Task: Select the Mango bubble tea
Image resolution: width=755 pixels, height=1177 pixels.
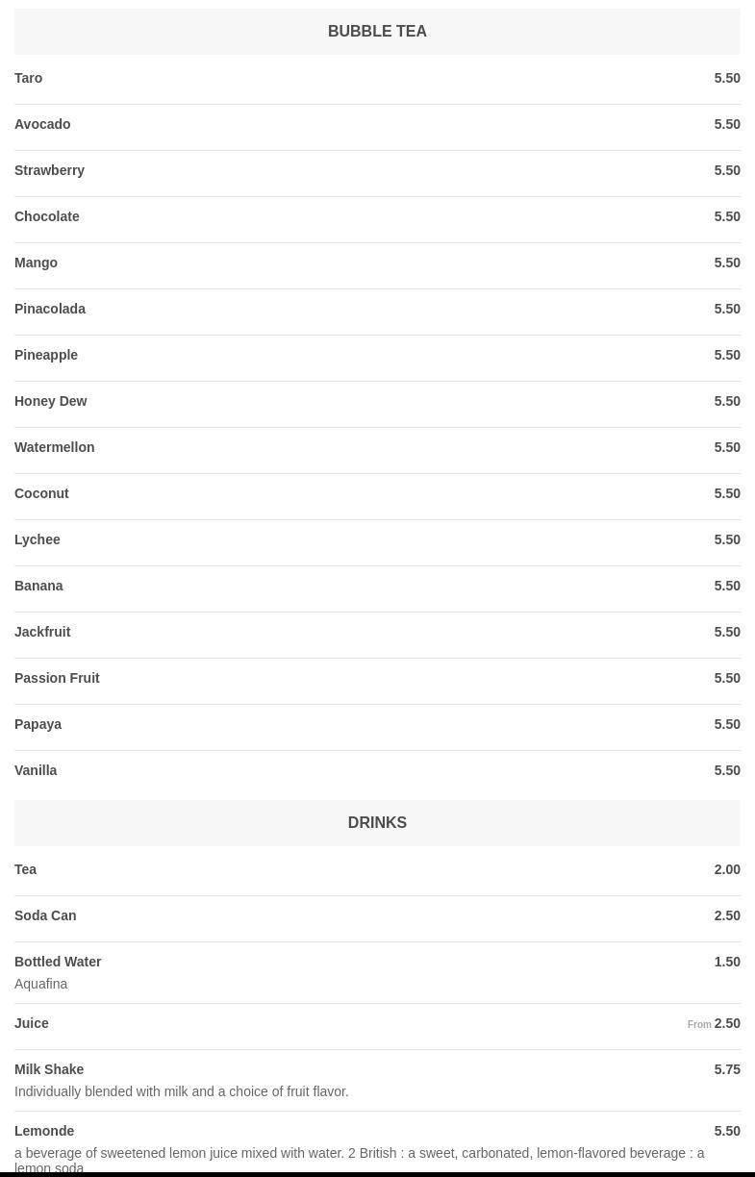Action: click(377, 264)
